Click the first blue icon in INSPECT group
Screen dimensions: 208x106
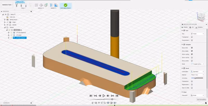tap(51, 5)
